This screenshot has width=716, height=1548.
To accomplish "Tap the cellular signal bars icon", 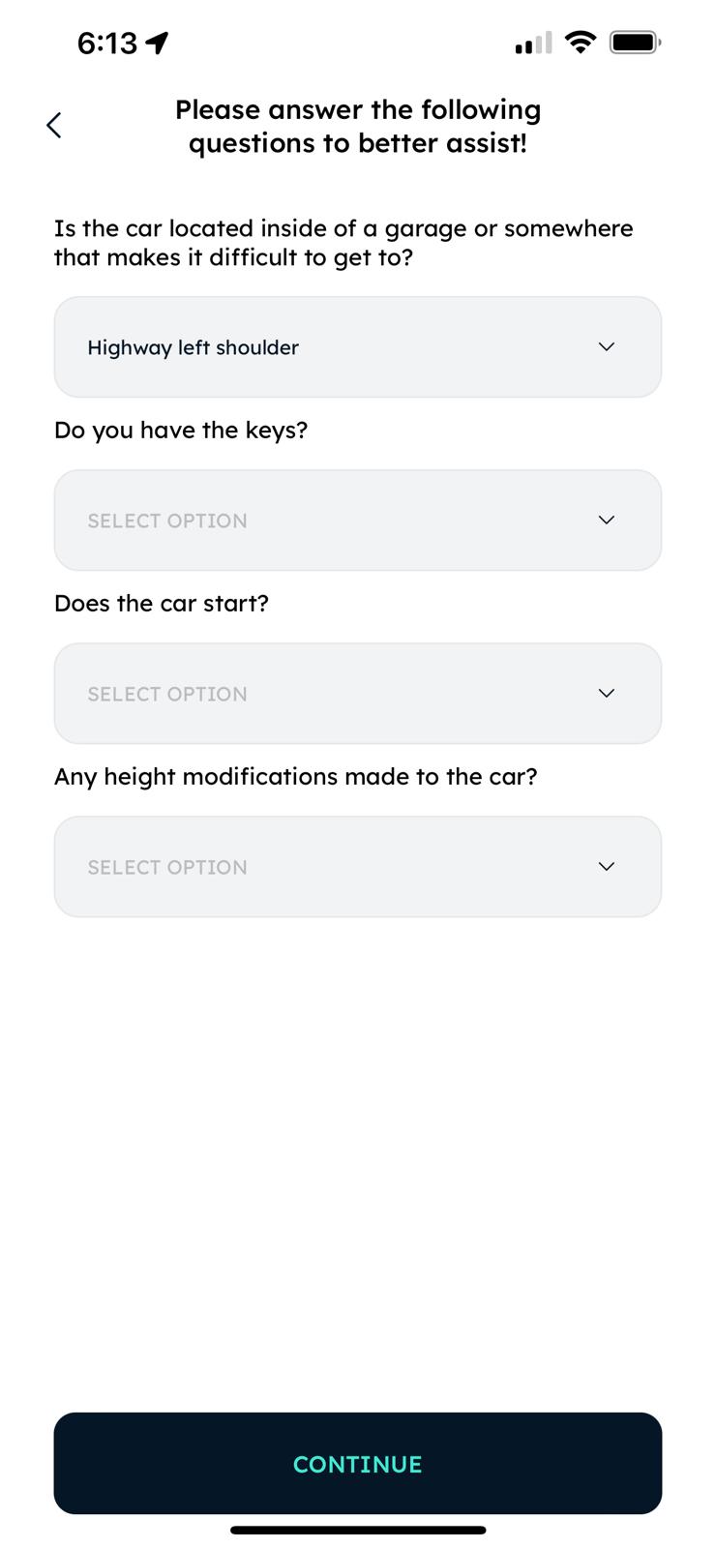I will [533, 44].
